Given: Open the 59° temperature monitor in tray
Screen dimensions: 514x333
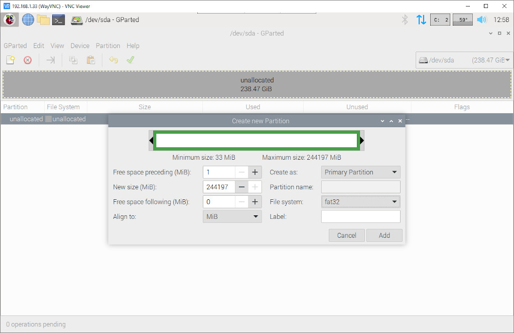Looking at the screenshot, I should click(x=462, y=20).
